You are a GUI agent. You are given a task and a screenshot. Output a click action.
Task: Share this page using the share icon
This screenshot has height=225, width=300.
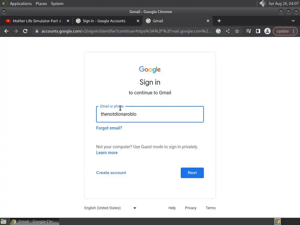[228, 31]
